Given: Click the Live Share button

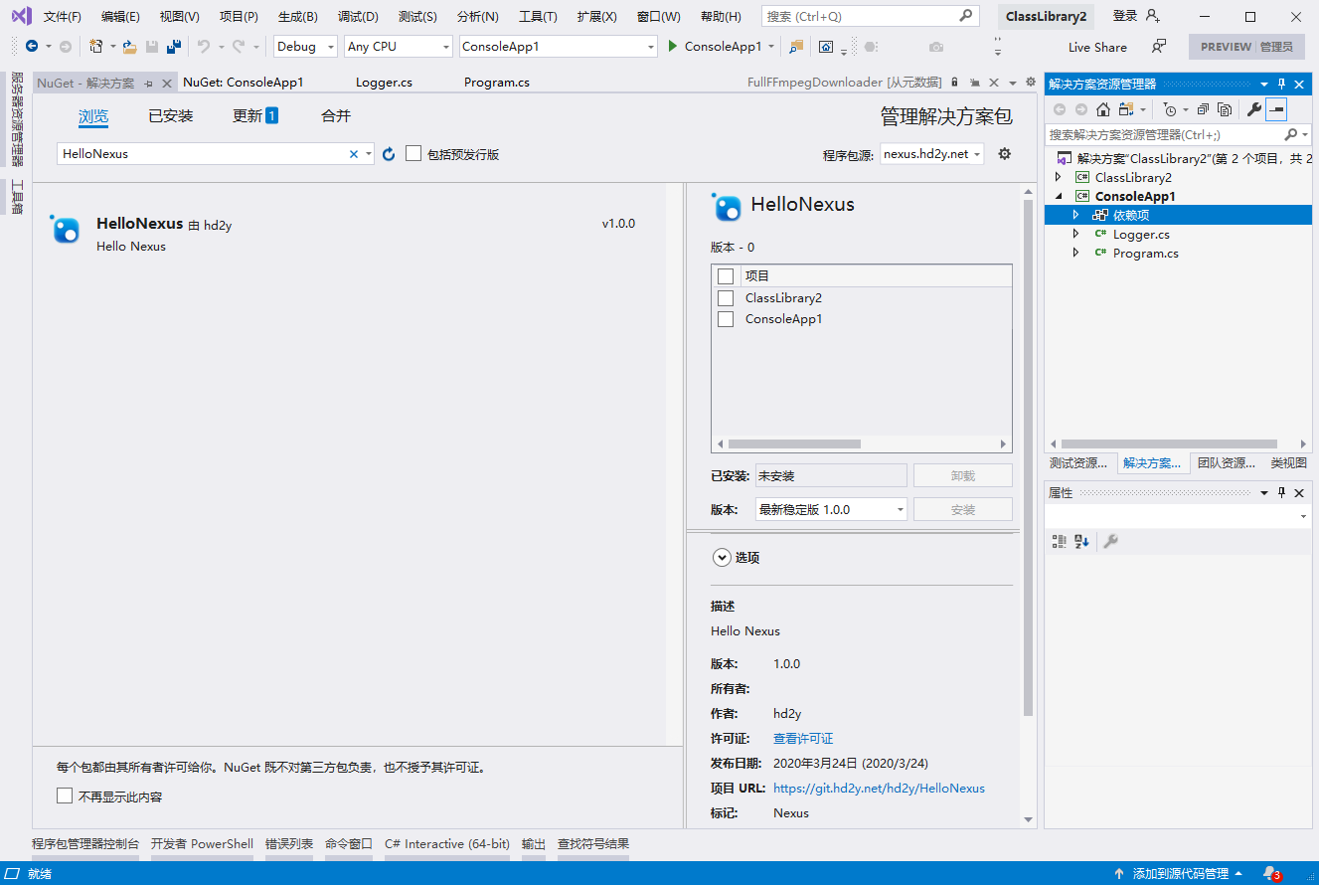Looking at the screenshot, I should (x=1097, y=47).
